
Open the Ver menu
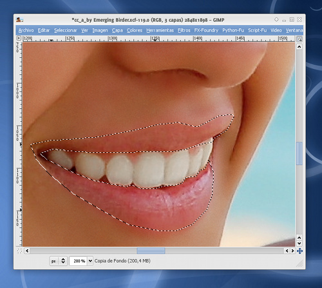[84, 30]
